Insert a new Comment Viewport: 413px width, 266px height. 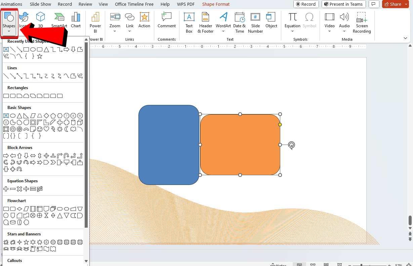[x=166, y=21]
